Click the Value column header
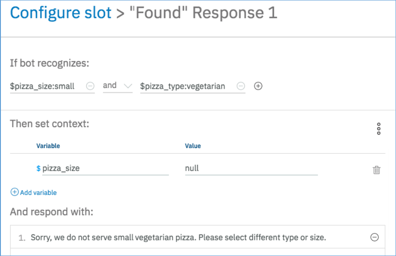Screen dimensions: 396x256 193,146
